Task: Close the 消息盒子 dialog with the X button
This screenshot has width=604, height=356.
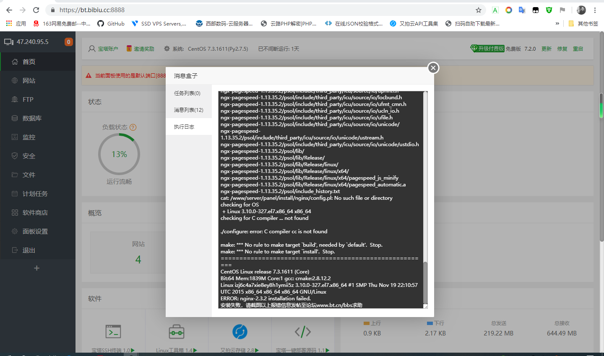Action: [x=433, y=68]
